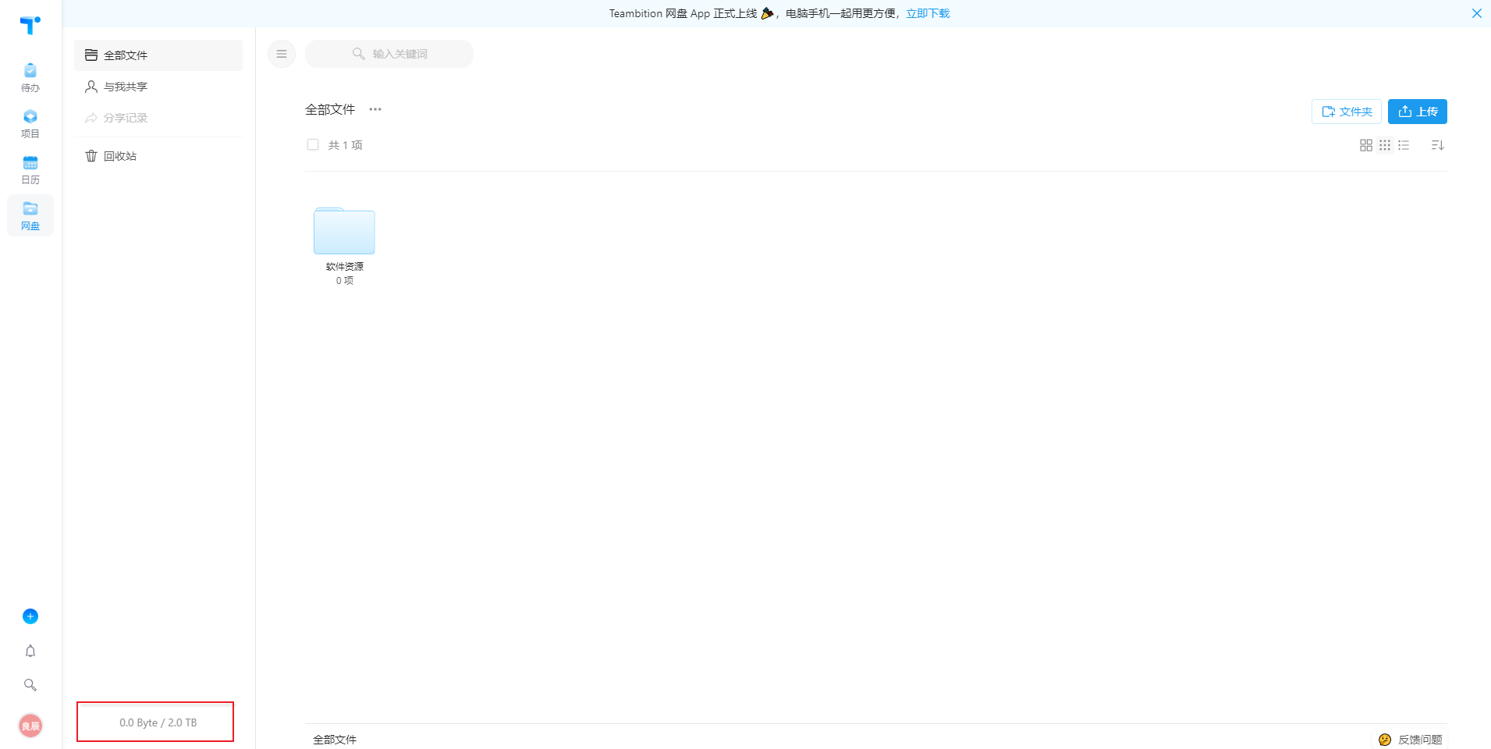Click the sidebar search magnifier icon
This screenshot has width=1491, height=749.
[x=30, y=685]
